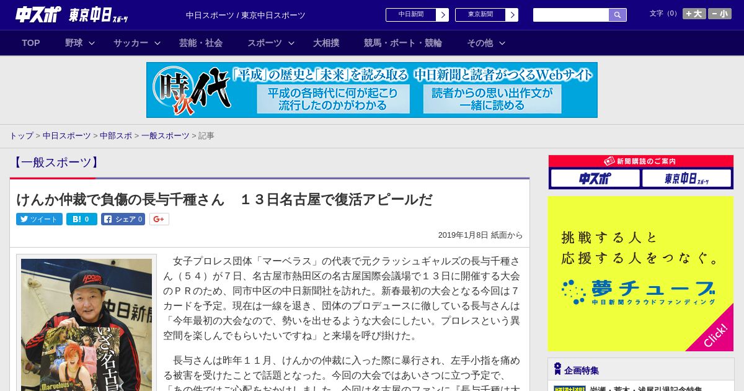
Task: Click the arrow beside 東京新聞
Action: pyautogui.click(x=512, y=15)
